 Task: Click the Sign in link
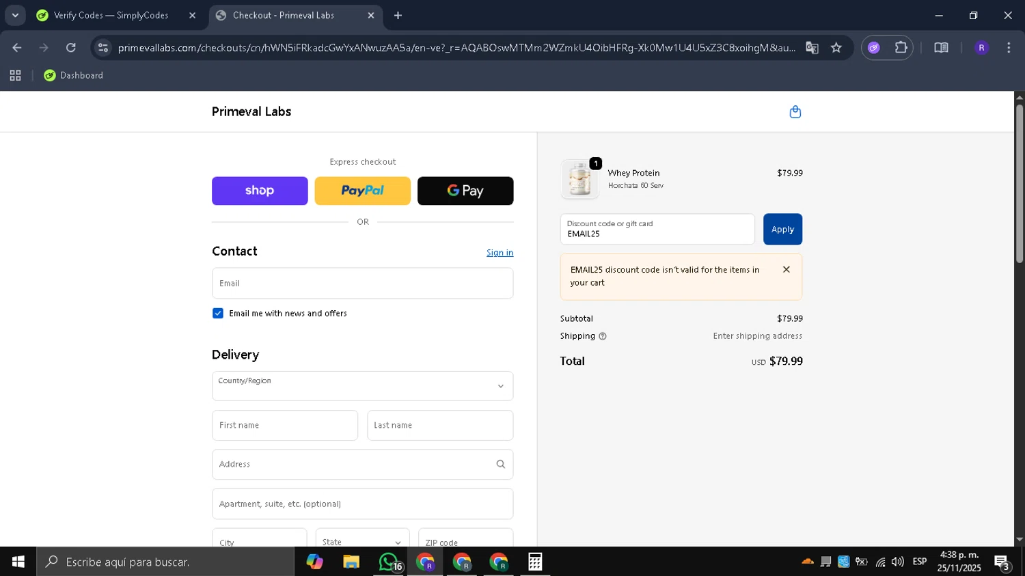[x=500, y=253]
